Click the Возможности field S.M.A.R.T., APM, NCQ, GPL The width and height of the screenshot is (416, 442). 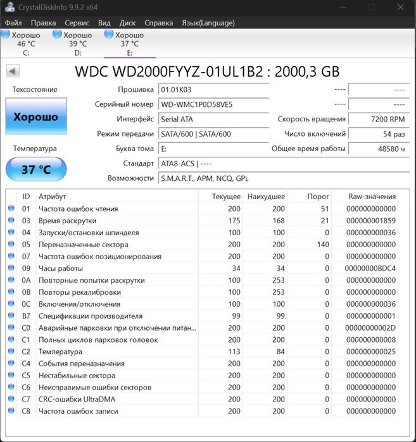(284, 178)
